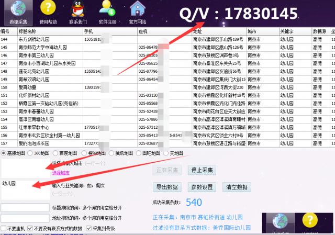Viewport: 335px width, 235px height.
Task: Click the 使用帮助 question mark icon
Action: pyautogui.click(x=49, y=10)
